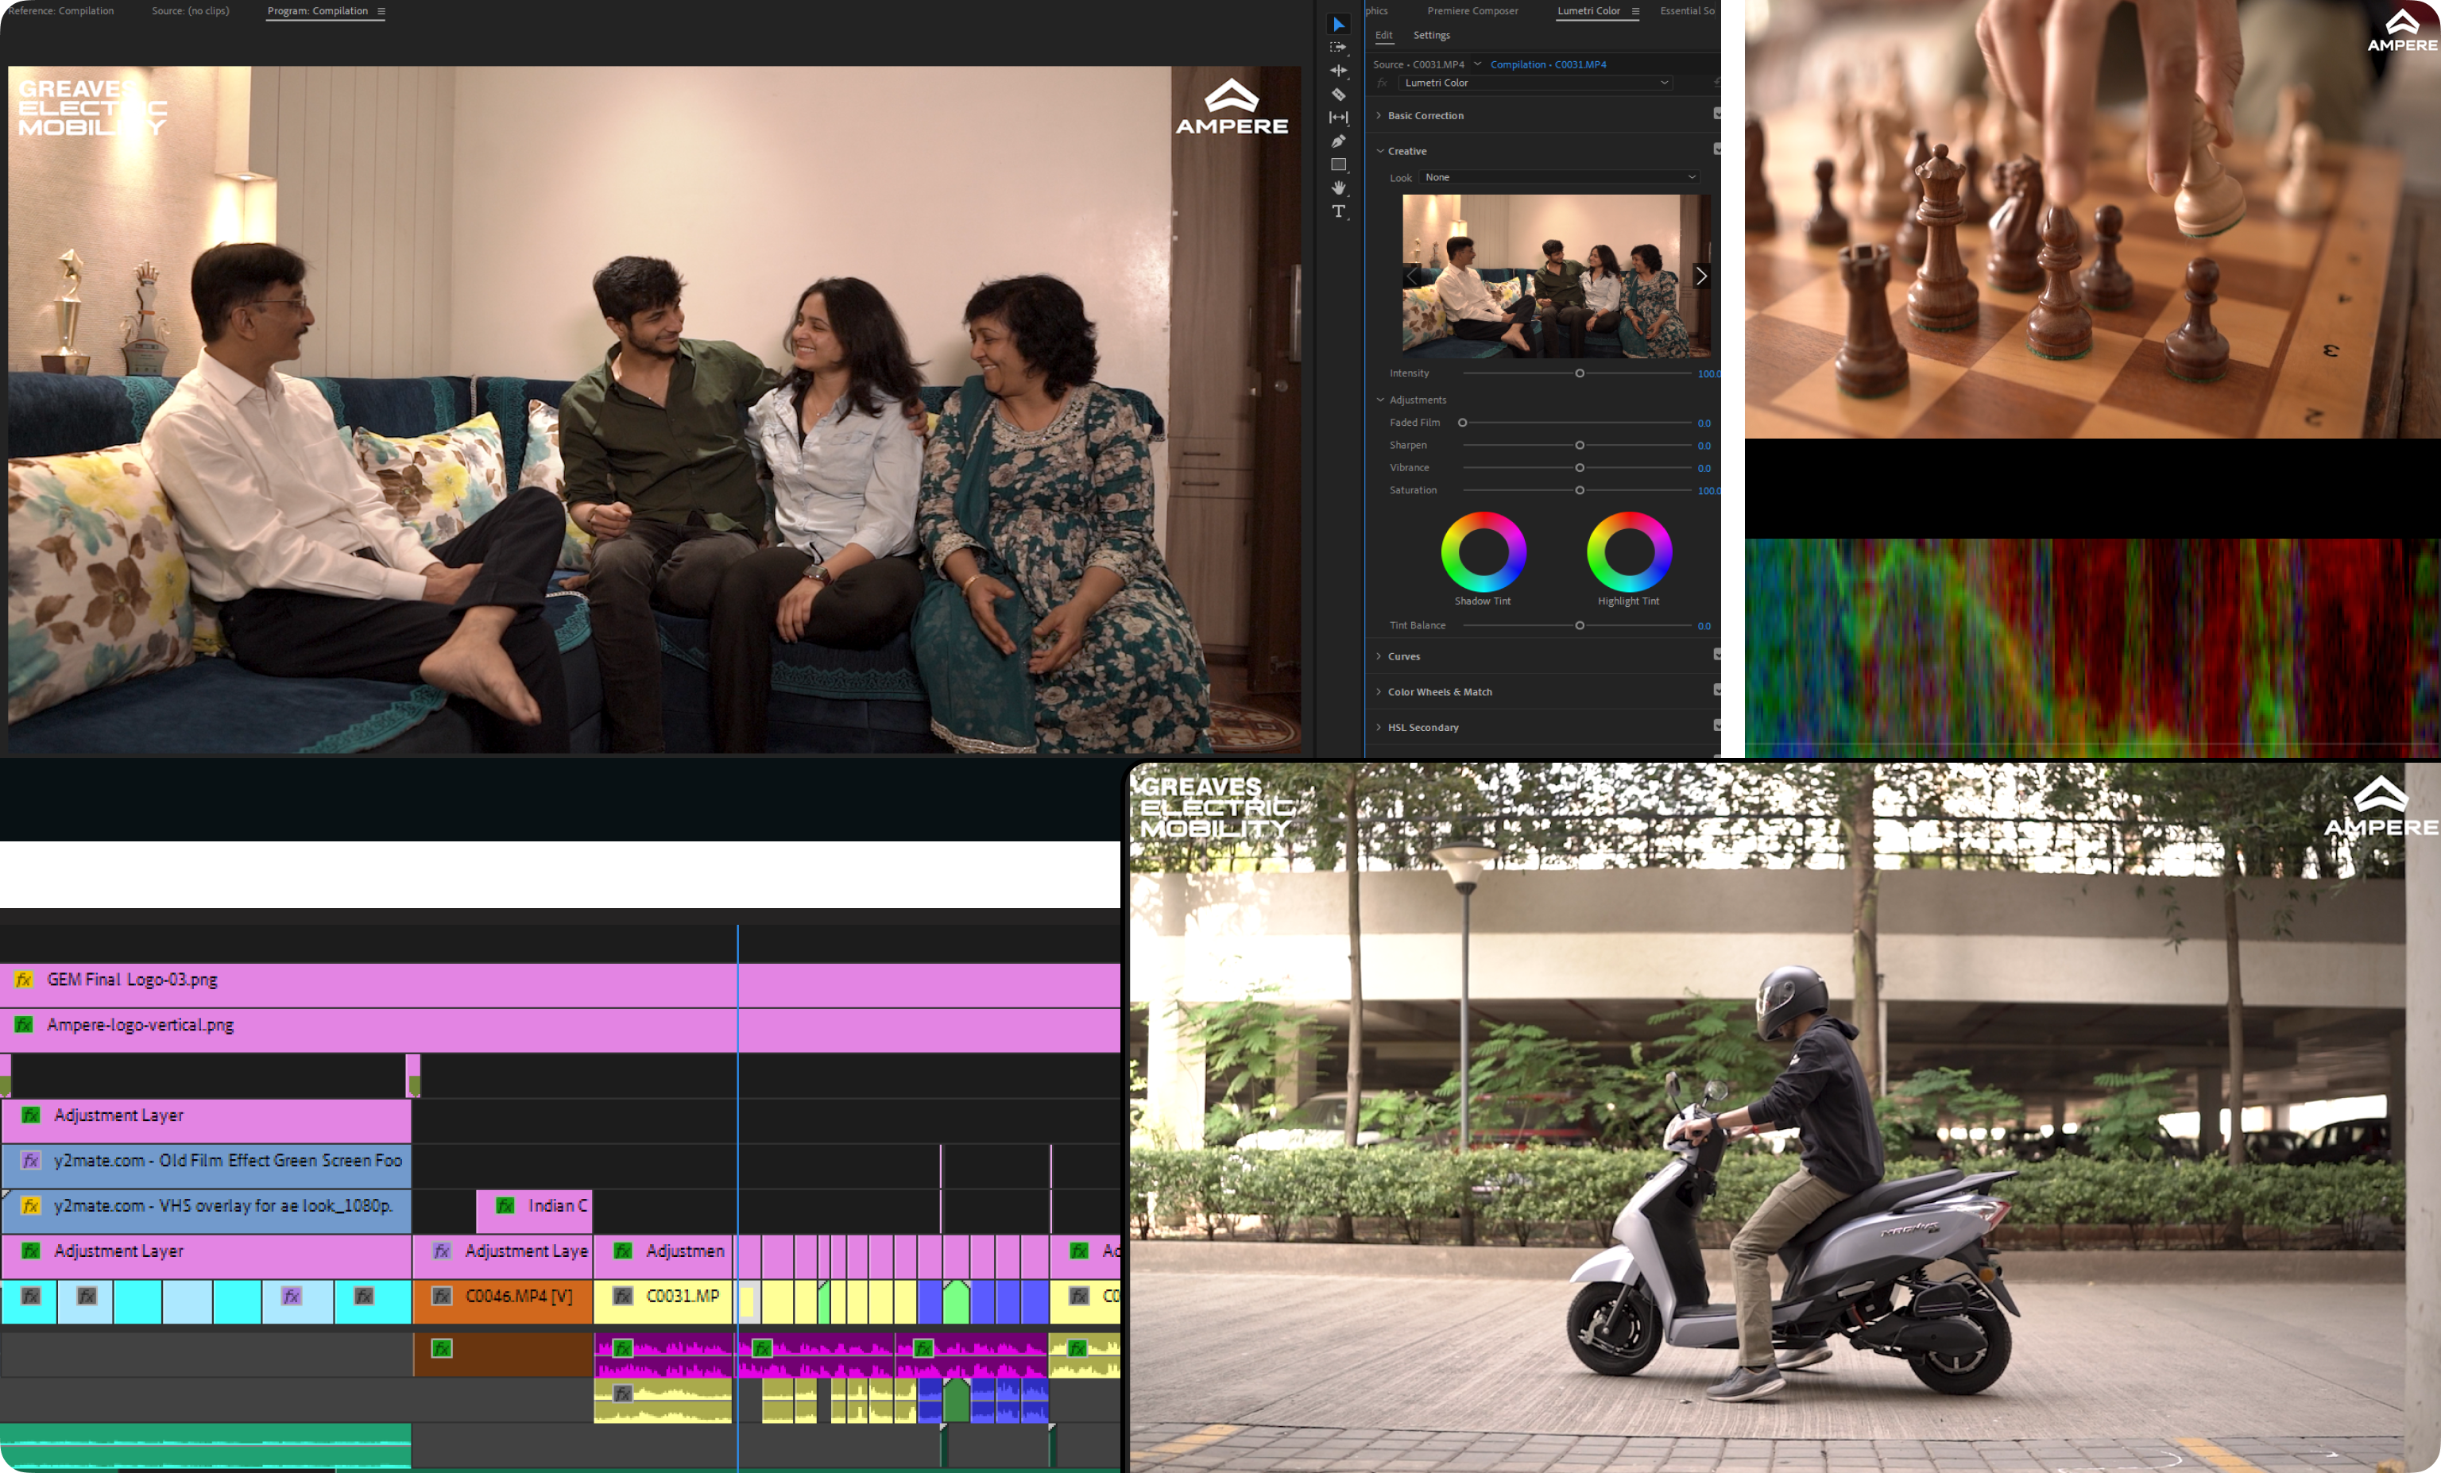Image resolution: width=2441 pixels, height=1473 pixels.
Task: Expand the HSL Secondary section
Action: [x=1378, y=728]
